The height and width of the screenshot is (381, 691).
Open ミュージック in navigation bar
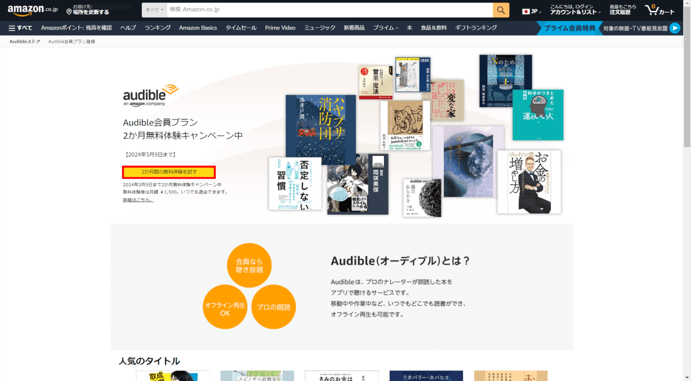320,28
